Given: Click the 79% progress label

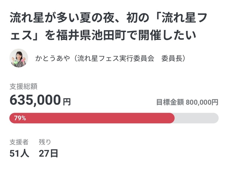Looking at the screenshot, I should 20,118.
